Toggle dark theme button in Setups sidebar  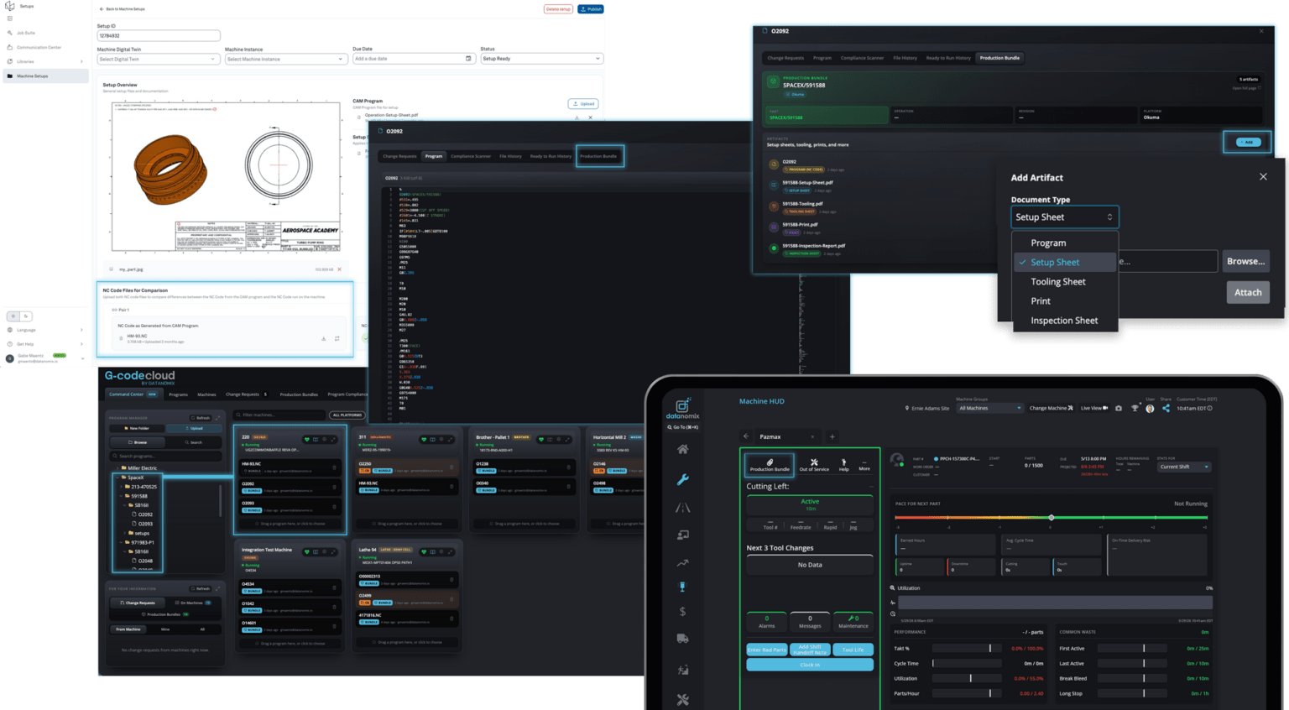[25, 316]
